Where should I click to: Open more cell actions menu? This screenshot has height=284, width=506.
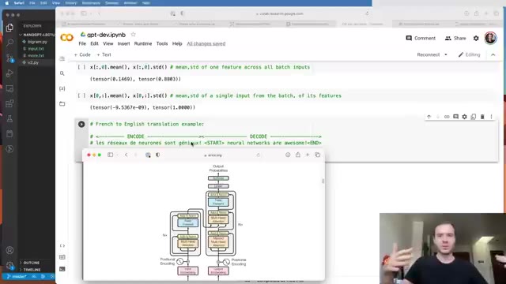click(491, 117)
